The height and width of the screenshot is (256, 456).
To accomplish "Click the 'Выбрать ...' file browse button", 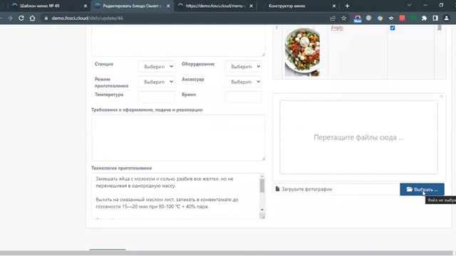I will click(x=422, y=189).
